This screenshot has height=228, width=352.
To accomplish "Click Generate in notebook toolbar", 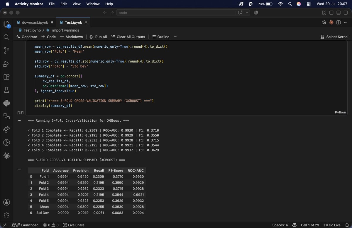I will click(27, 37).
